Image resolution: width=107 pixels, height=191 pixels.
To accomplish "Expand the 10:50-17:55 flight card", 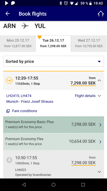I will click(99, 172).
